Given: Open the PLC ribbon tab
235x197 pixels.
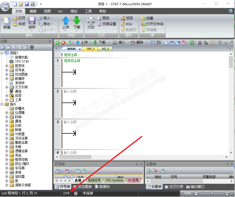Looking at the screenshot, I should point(61,11).
